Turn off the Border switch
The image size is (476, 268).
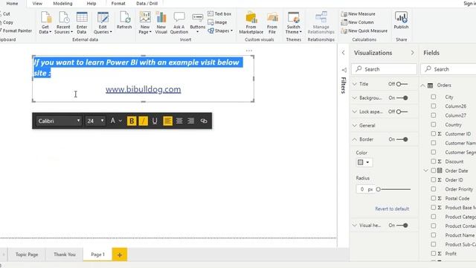click(x=402, y=139)
